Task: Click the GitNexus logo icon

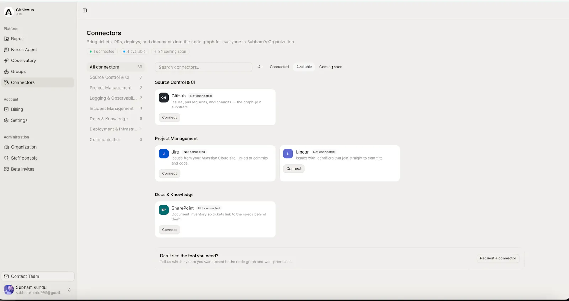Action: [x=9, y=12]
